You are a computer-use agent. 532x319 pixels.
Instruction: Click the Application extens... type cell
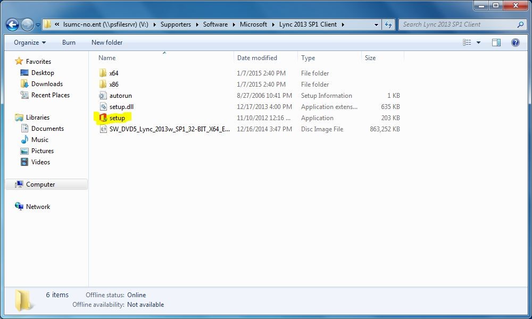[329, 107]
